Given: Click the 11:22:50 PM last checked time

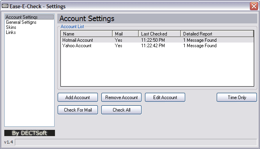Looking at the screenshot, I should tap(153, 40).
